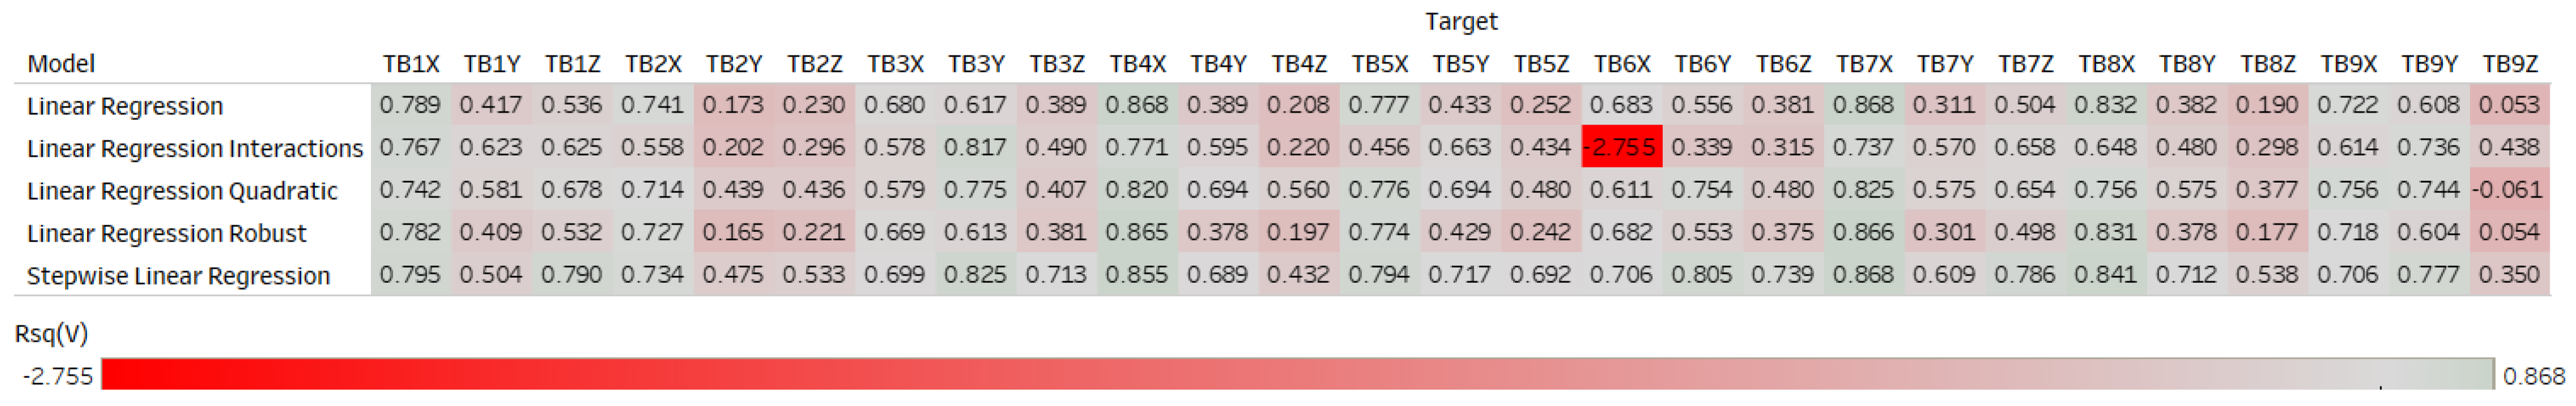Select the Linear Regression Quadratic row label
Image resolution: width=2576 pixels, height=406 pixels.
click(x=182, y=191)
